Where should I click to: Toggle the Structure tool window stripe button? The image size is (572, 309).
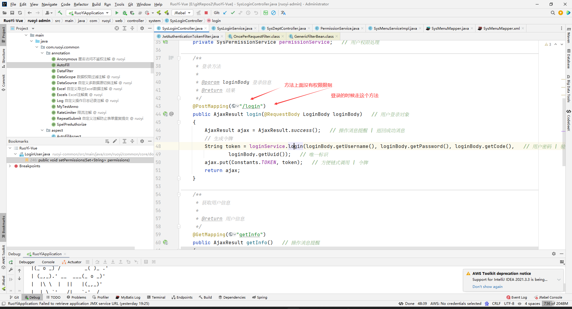(x=3, y=58)
